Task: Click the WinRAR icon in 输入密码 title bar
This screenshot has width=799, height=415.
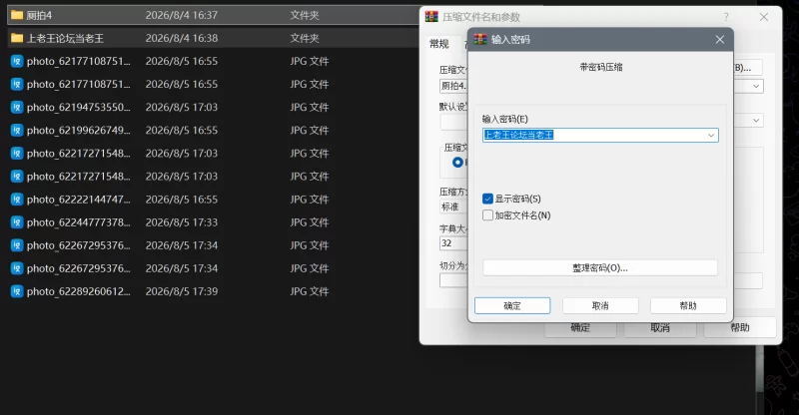Action: (480, 39)
